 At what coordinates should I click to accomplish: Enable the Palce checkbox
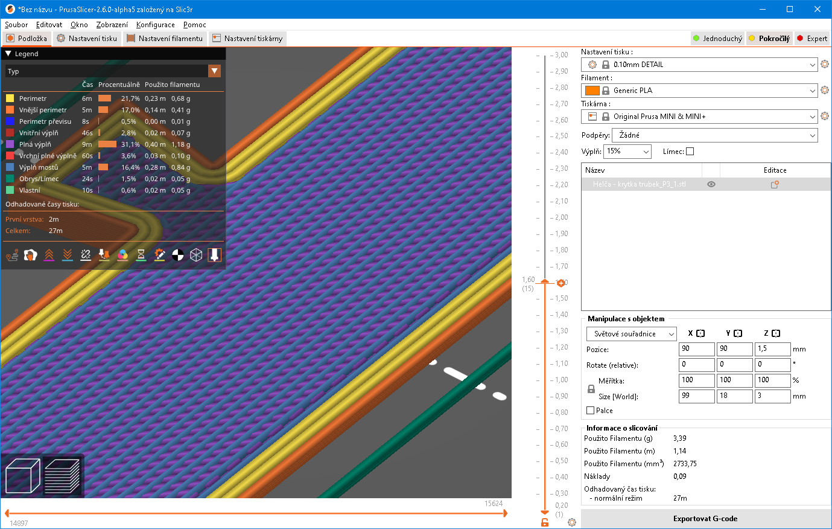coord(589,410)
